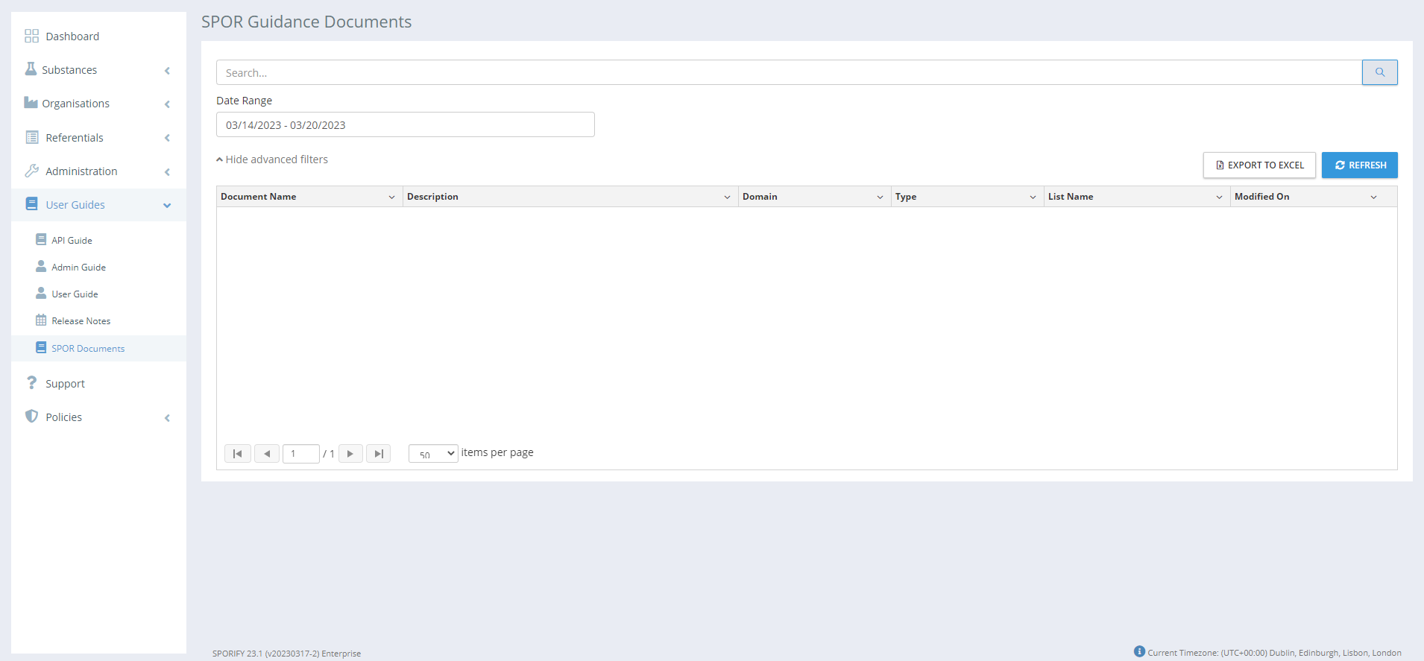Viewport: 1424px width, 661px height.
Task: Go to the first page of results
Action: tap(237, 454)
